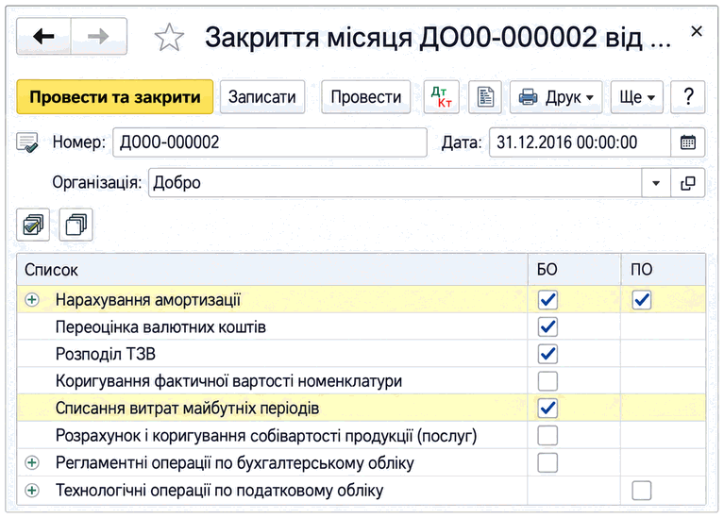The height and width of the screenshot is (518, 724).
Task: Select Технологічні операції по податковому обліку text
Action: pos(219,491)
